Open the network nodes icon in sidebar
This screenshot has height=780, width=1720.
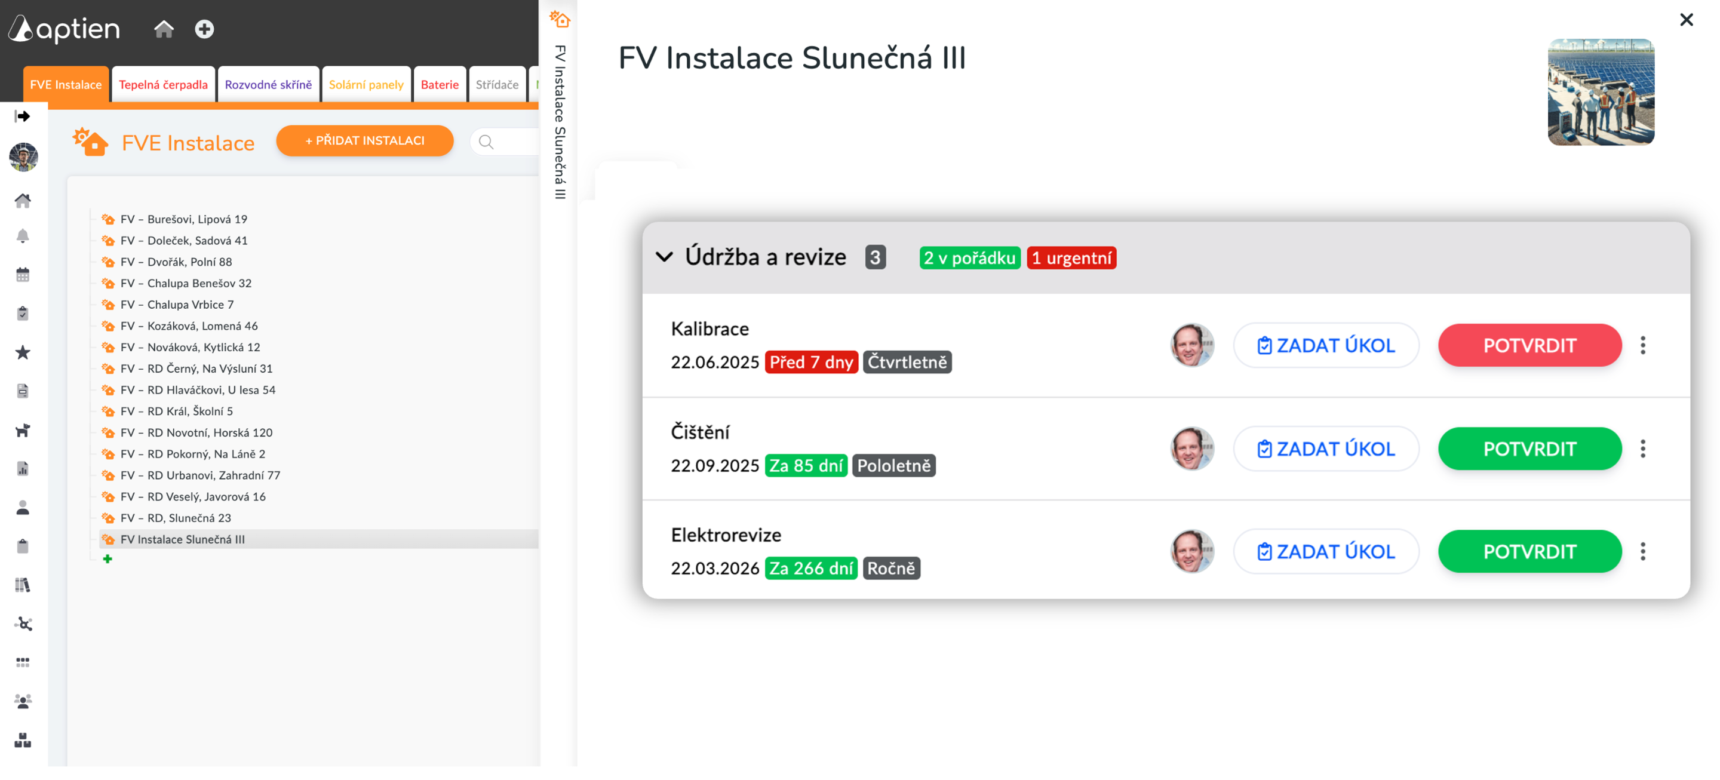(x=23, y=624)
